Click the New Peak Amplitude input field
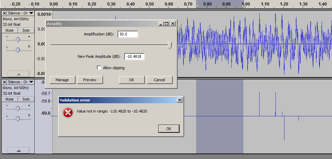 134,56
